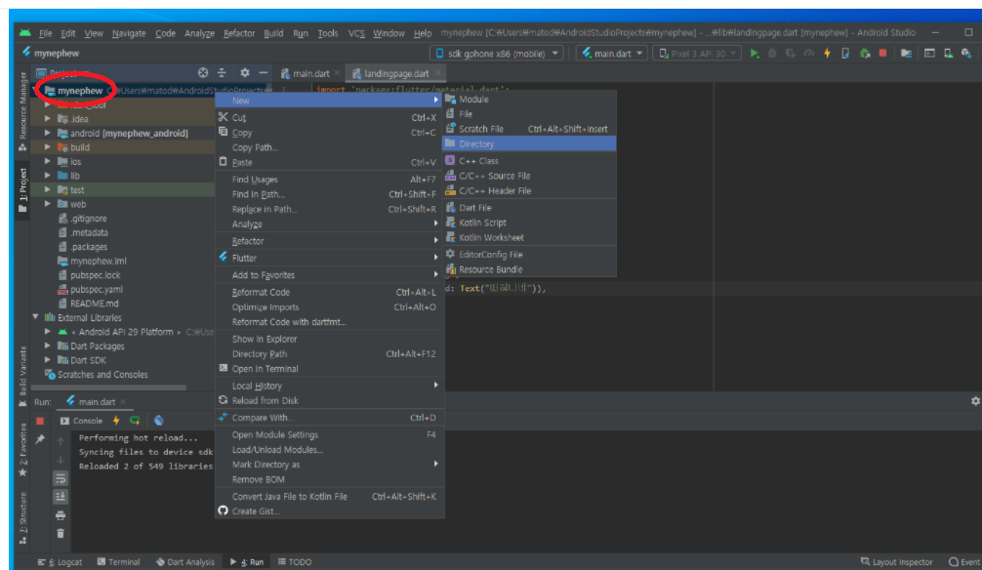Expand the build folder in project tree
This screenshot has height=570, width=982.
48,147
